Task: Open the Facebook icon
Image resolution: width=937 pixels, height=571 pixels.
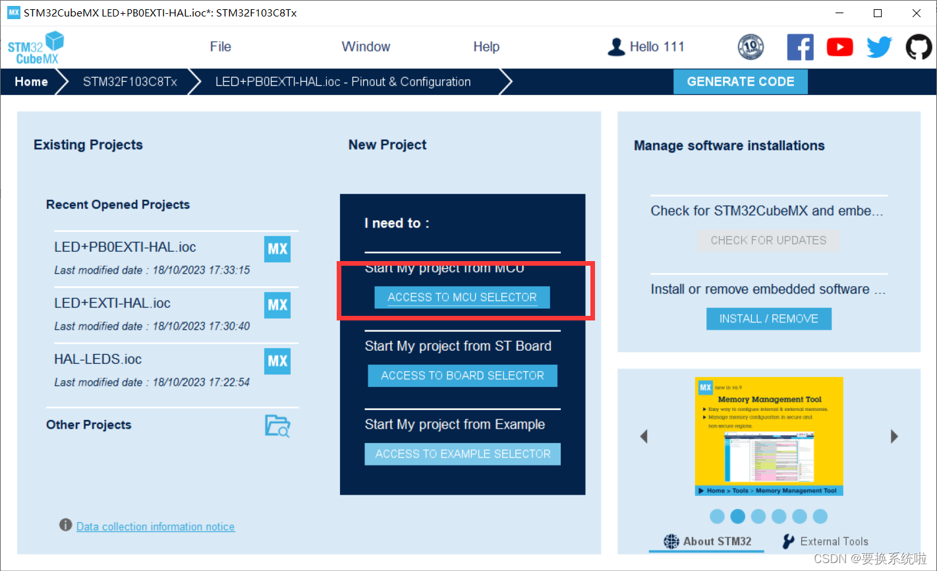Action: click(x=800, y=47)
